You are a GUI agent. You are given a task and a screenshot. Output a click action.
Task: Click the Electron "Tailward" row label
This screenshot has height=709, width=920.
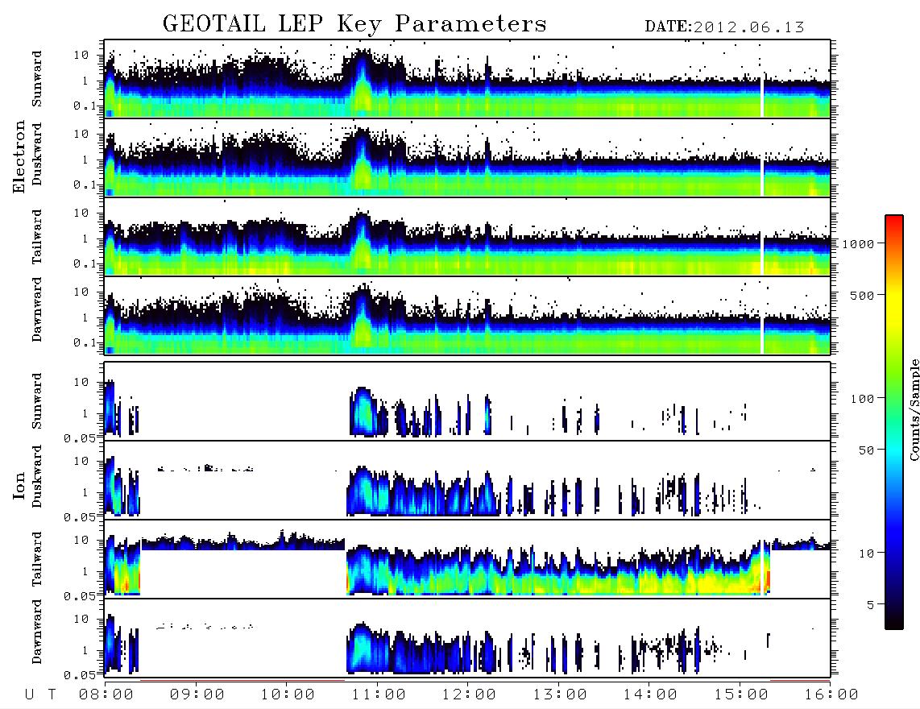(37, 237)
